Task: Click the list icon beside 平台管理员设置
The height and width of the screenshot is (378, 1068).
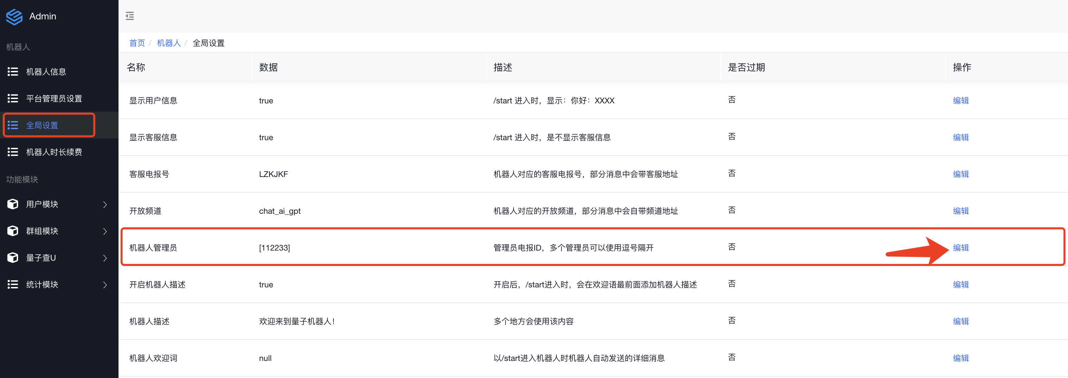Action: (13, 99)
